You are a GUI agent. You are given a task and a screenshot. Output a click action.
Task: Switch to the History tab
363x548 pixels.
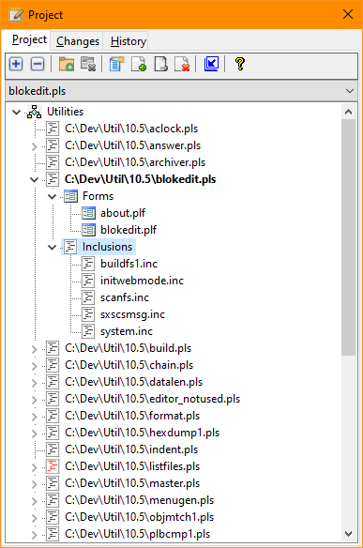coord(129,41)
